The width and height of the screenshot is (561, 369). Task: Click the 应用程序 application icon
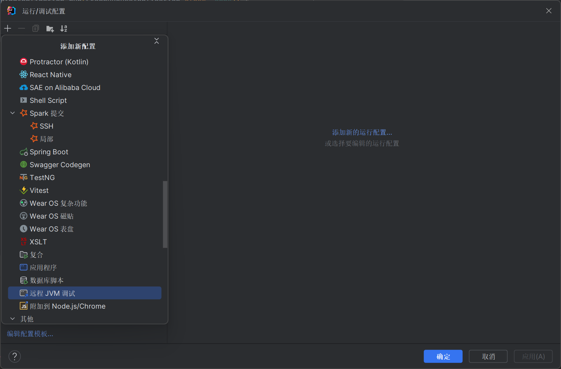(24, 267)
